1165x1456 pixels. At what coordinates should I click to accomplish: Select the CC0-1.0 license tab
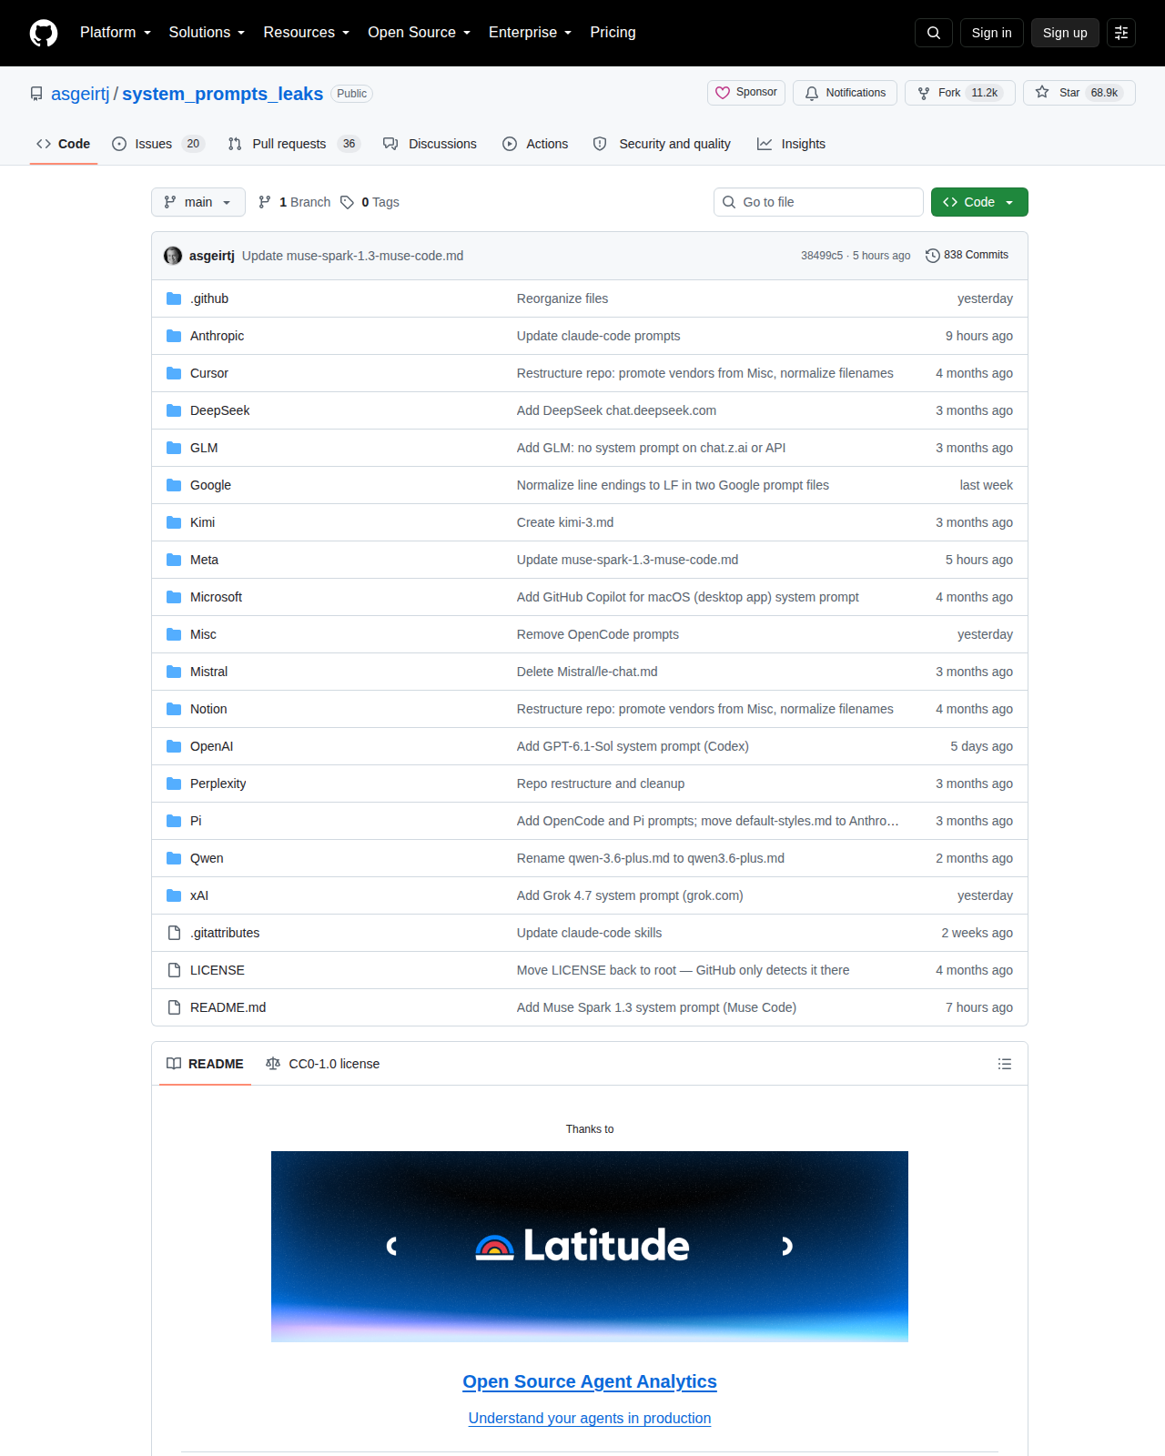click(x=322, y=1064)
